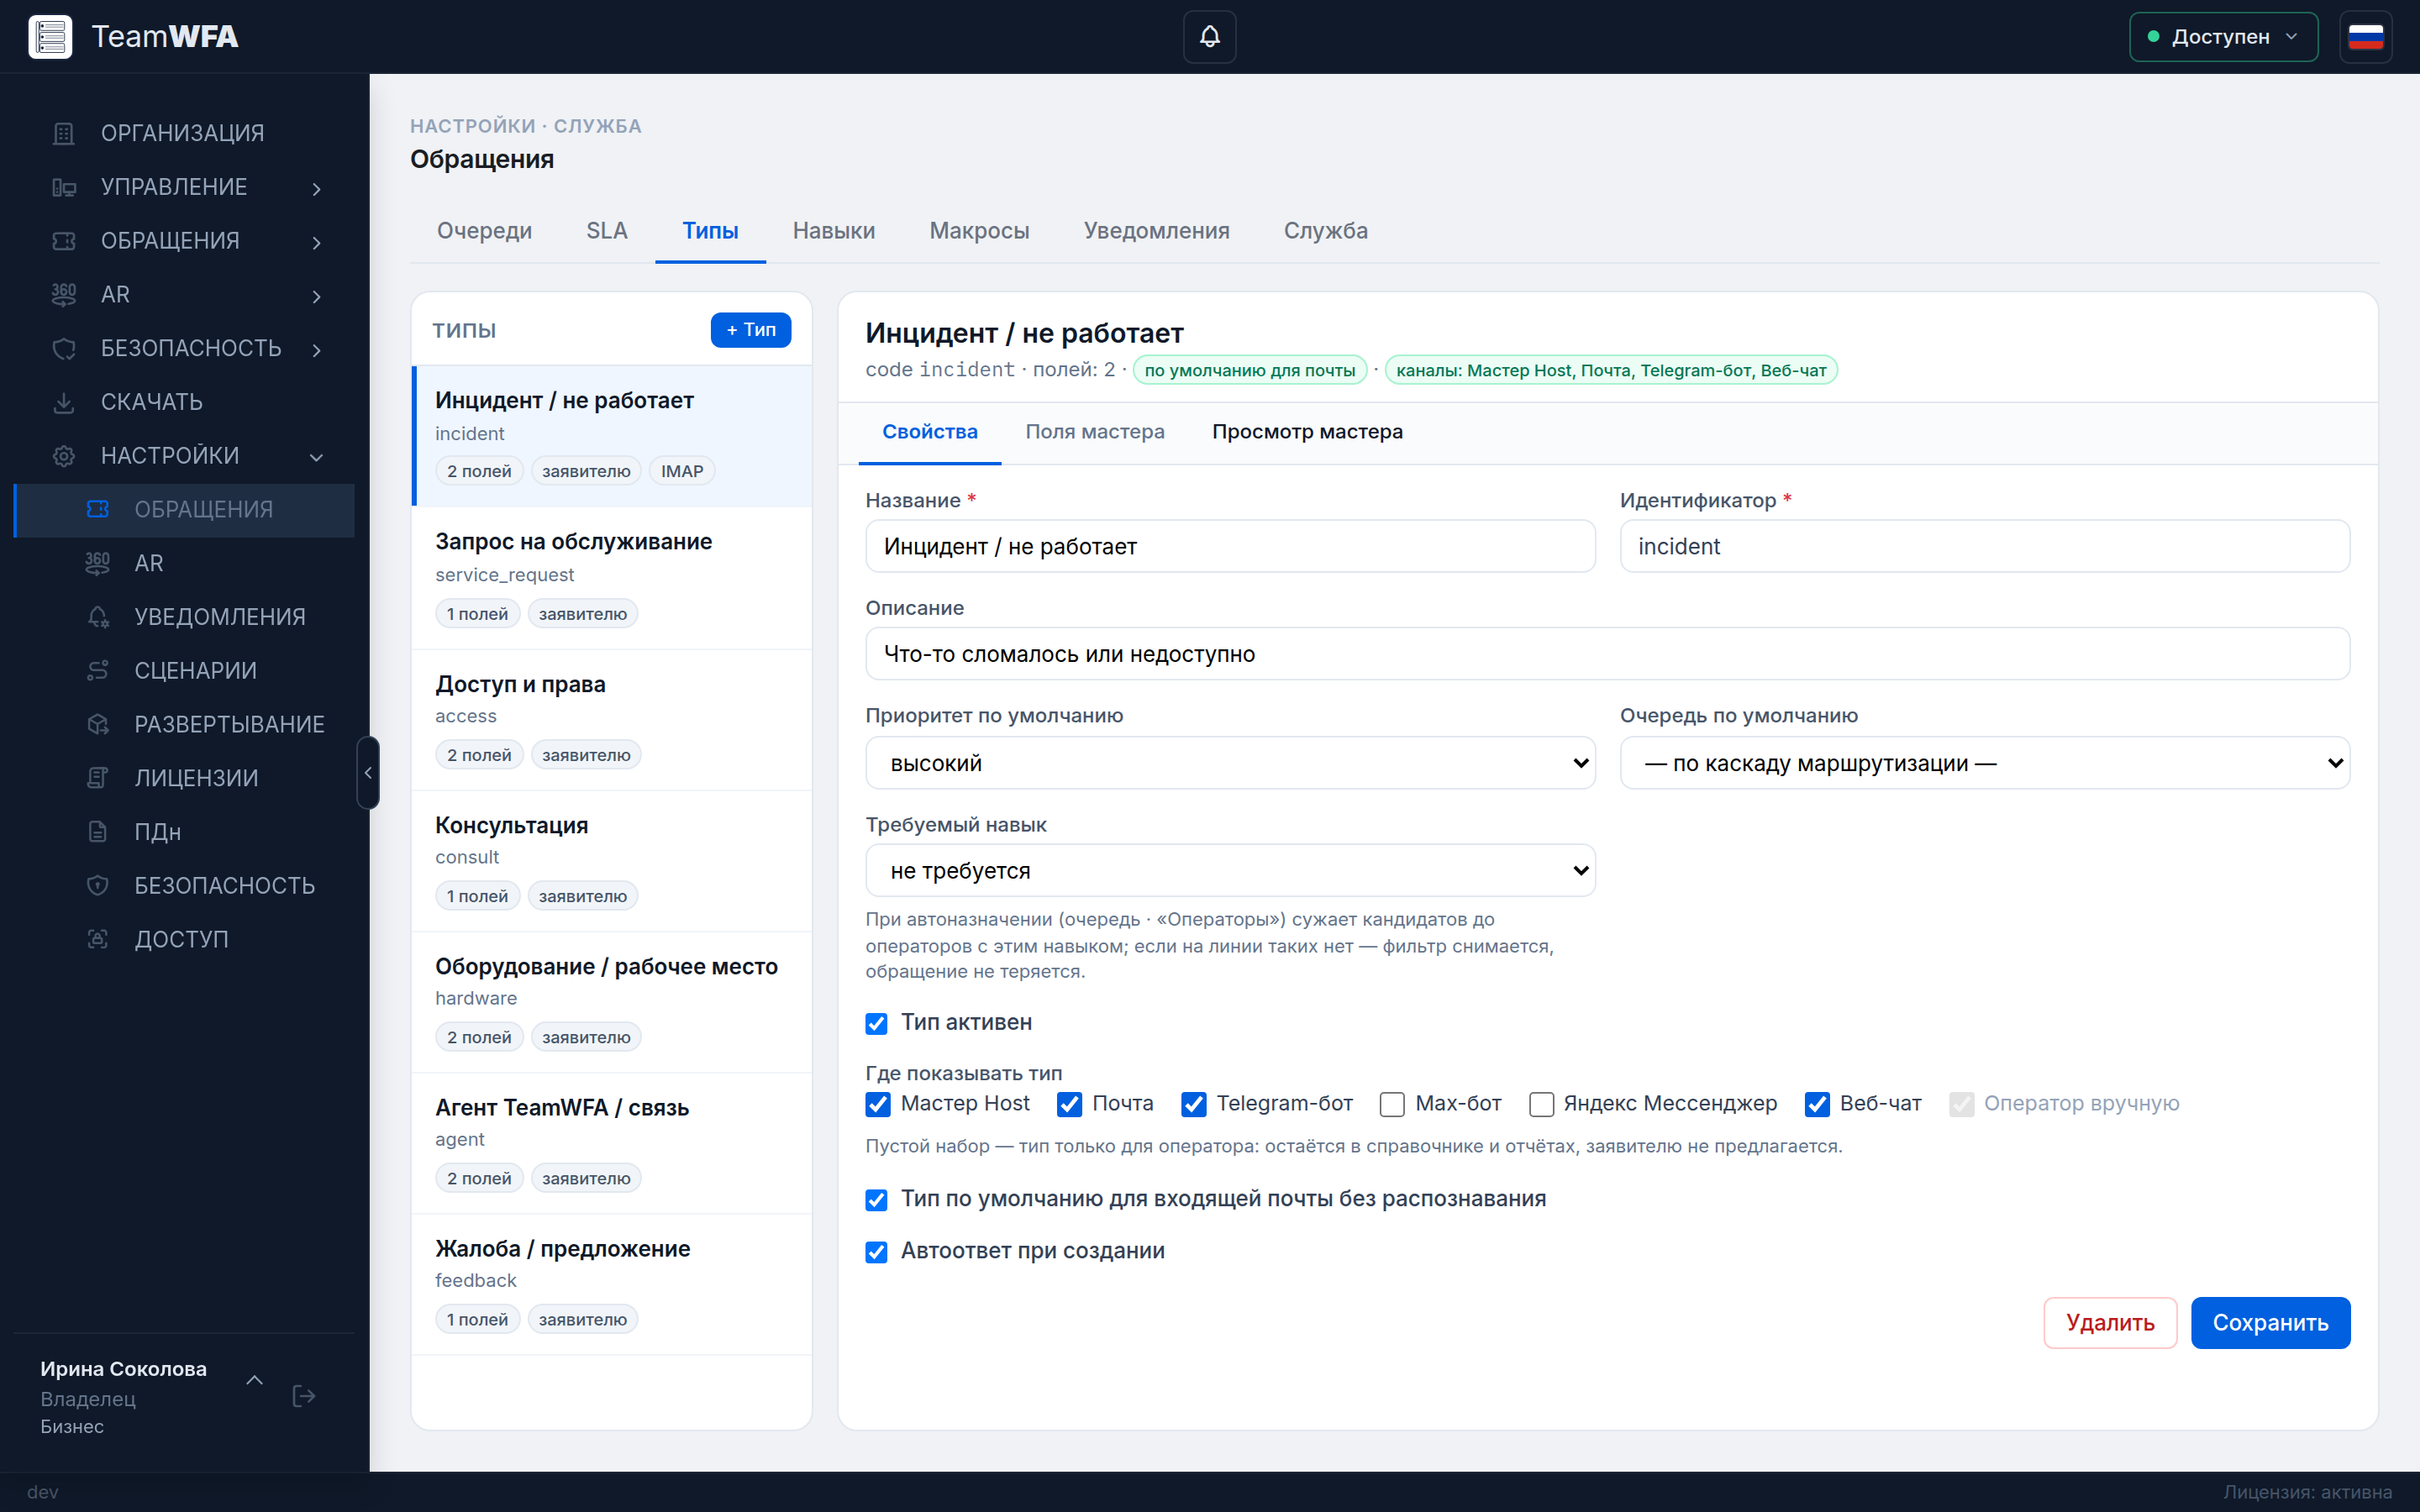Image resolution: width=2420 pixels, height=1512 pixels.
Task: Click the Название input field
Action: [1230, 546]
